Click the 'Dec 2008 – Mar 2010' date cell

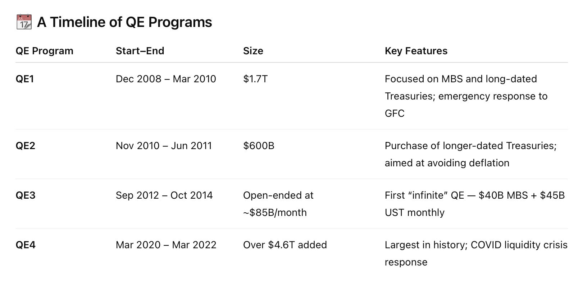166,79
